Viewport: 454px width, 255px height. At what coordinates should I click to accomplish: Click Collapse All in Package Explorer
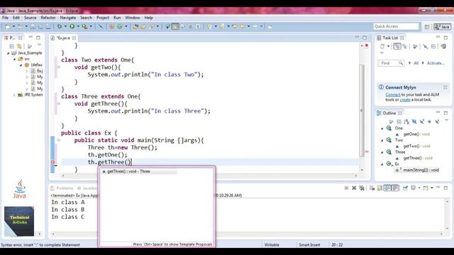(11, 46)
